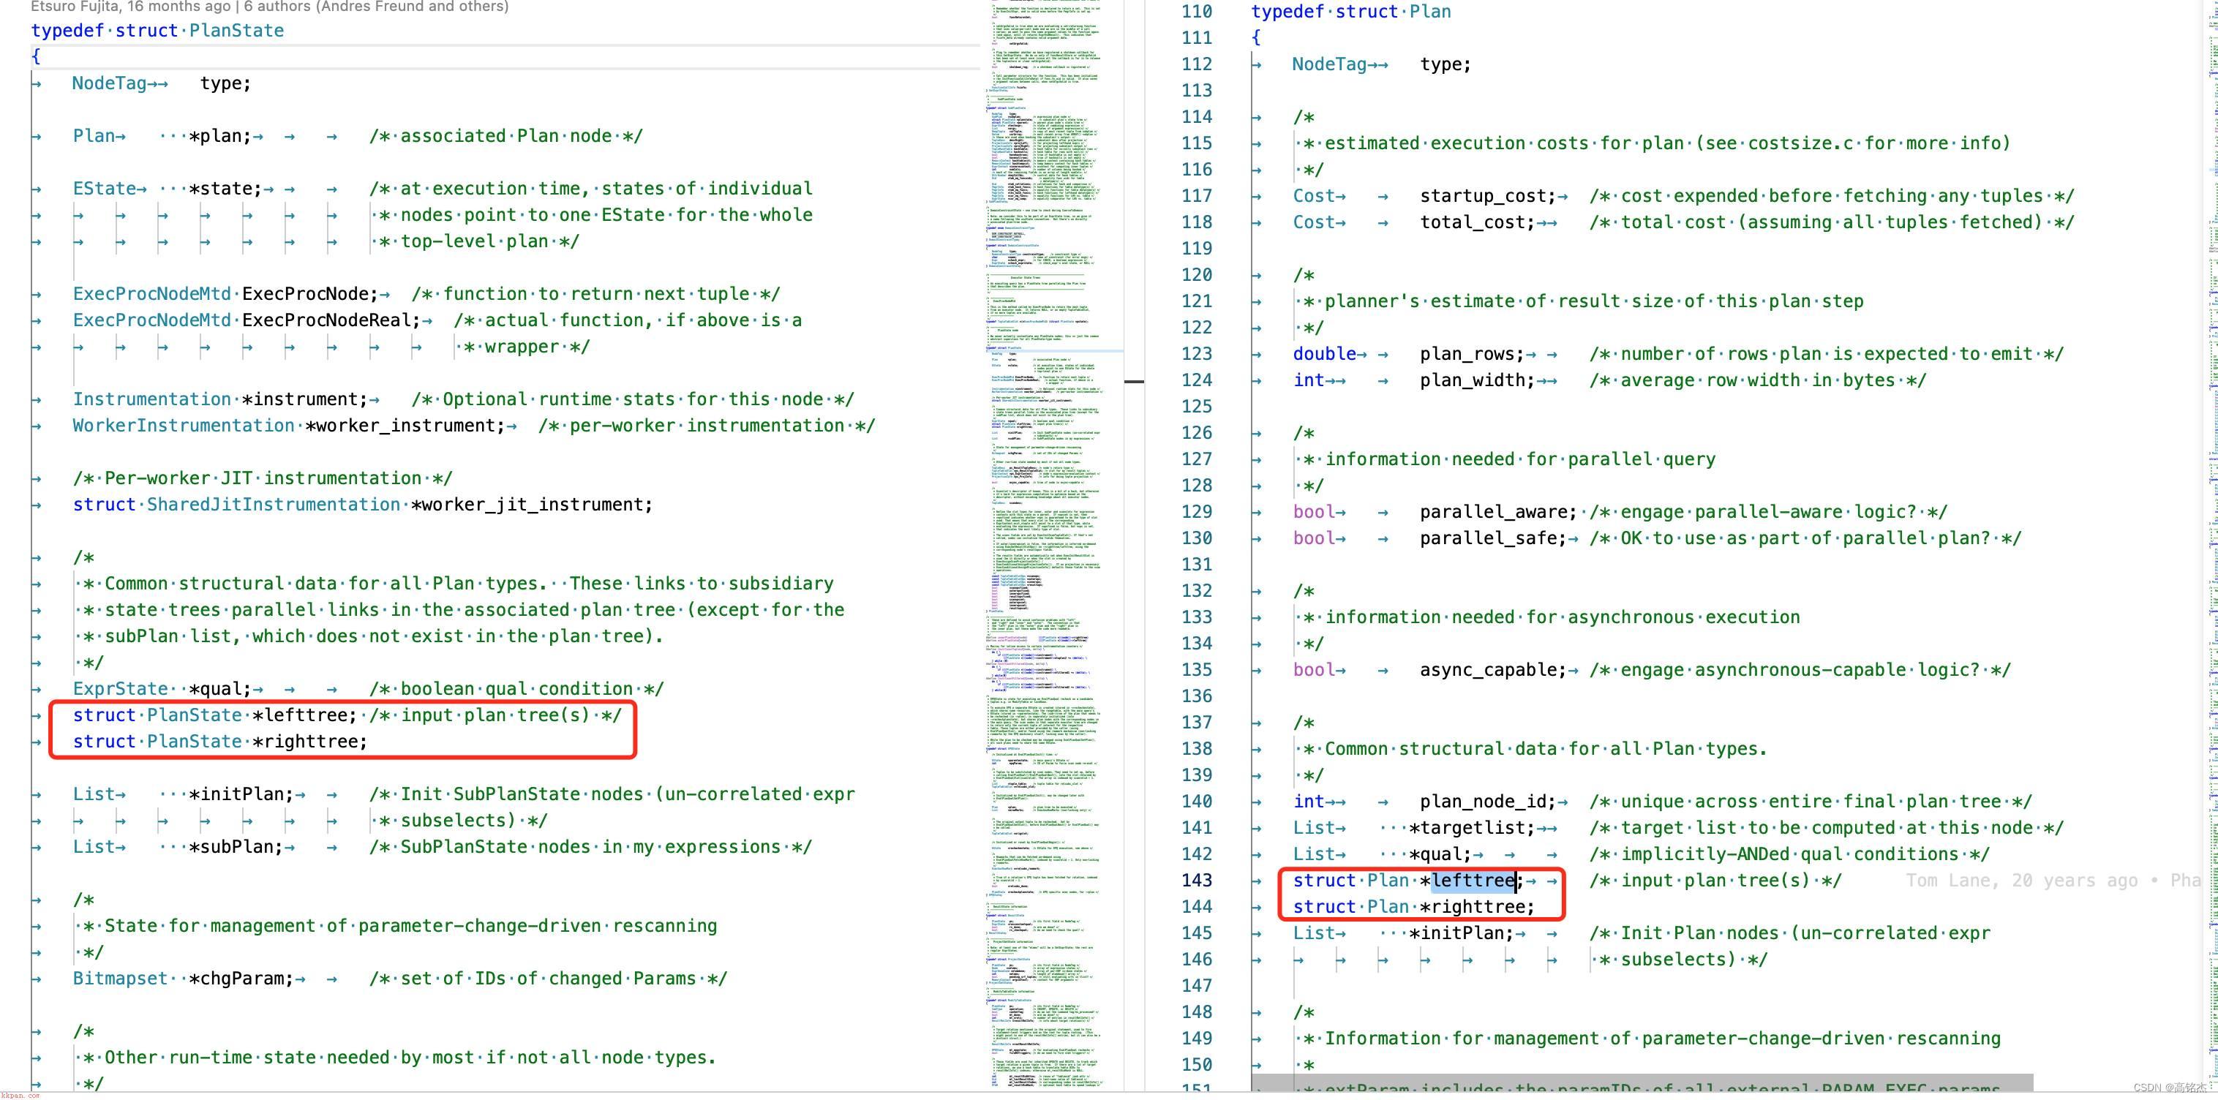Click the '*state' field in the PlanState struct

[224, 189]
